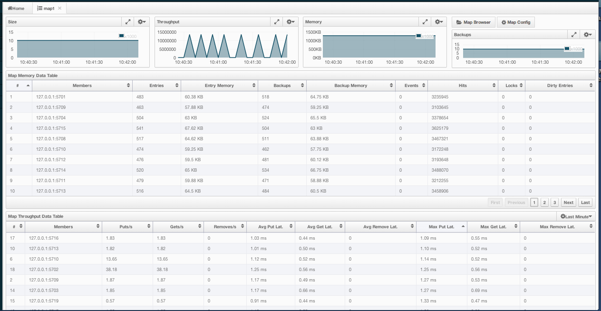Switch to the map1 tab

tap(47, 9)
